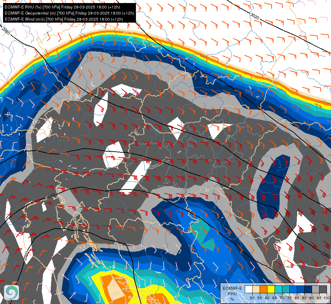Click the legend value 65
This screenshot has width=331, height=304.
pyautogui.click(x=275, y=298)
